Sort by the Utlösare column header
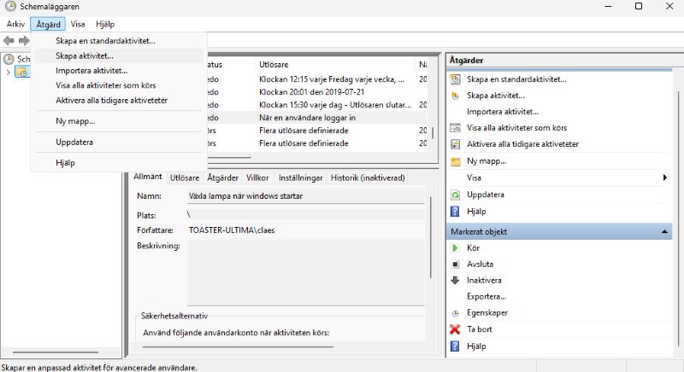The width and height of the screenshot is (684, 372). pyautogui.click(x=334, y=64)
